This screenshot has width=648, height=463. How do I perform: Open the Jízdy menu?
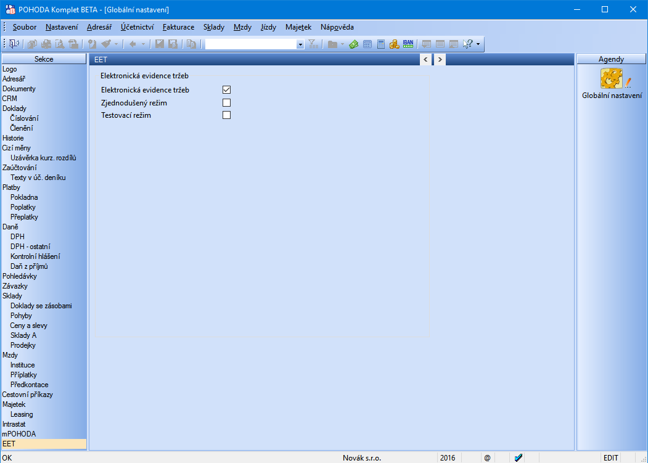pyautogui.click(x=269, y=27)
